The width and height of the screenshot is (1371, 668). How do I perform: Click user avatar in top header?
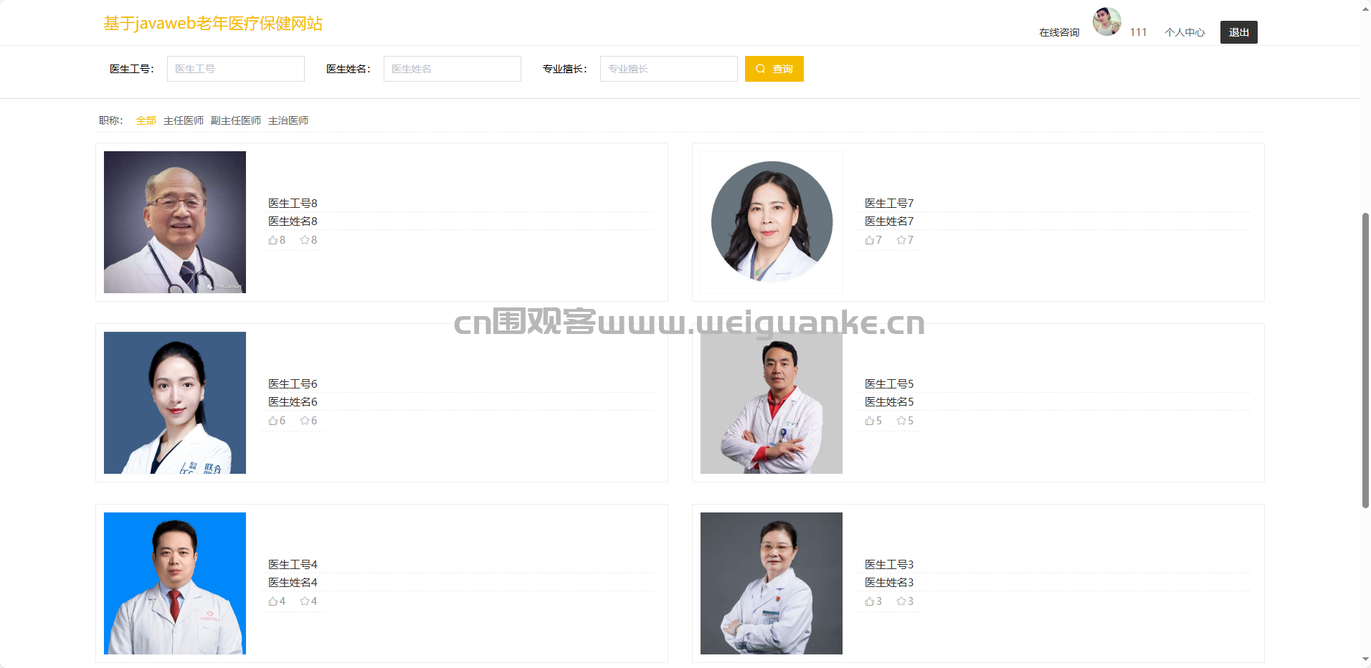point(1106,22)
